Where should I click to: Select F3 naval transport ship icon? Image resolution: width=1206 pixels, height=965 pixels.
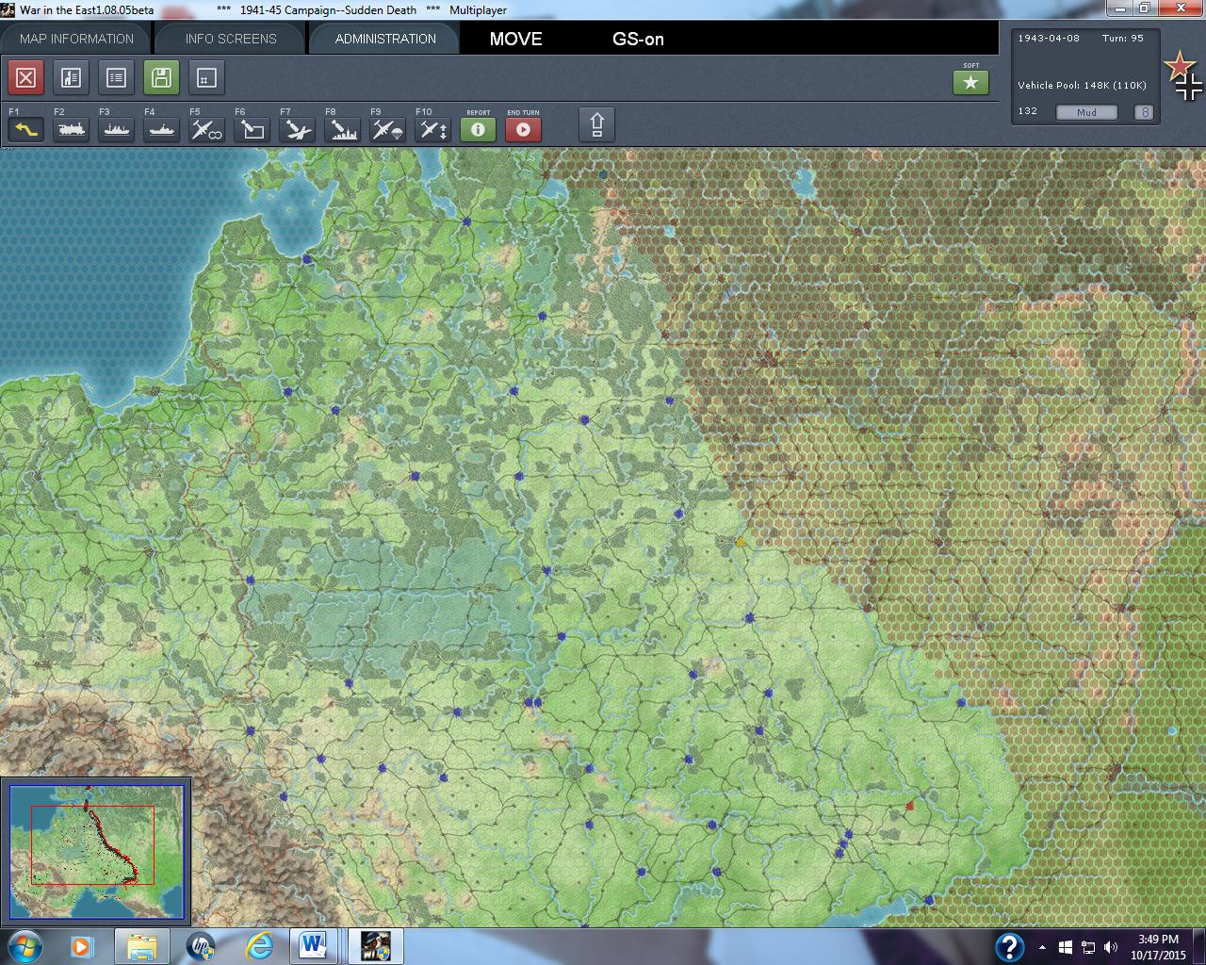(x=116, y=129)
